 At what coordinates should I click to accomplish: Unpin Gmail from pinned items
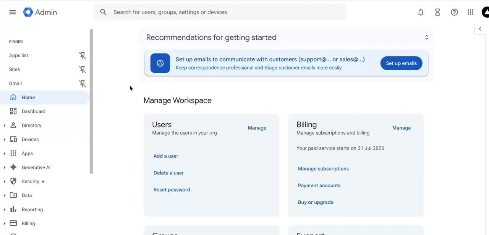tap(82, 84)
